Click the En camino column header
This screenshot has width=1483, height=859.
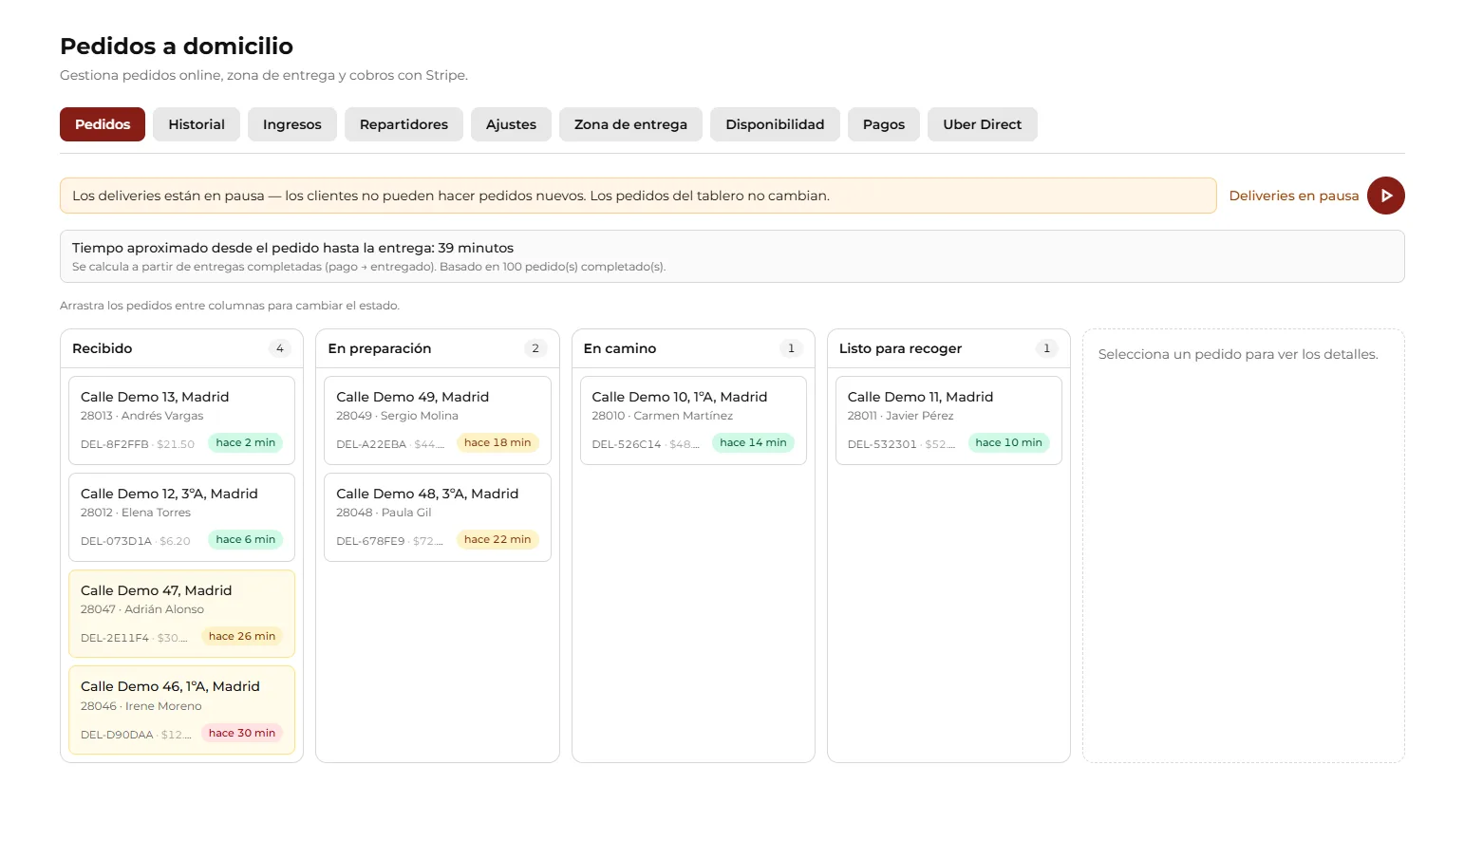[693, 348]
